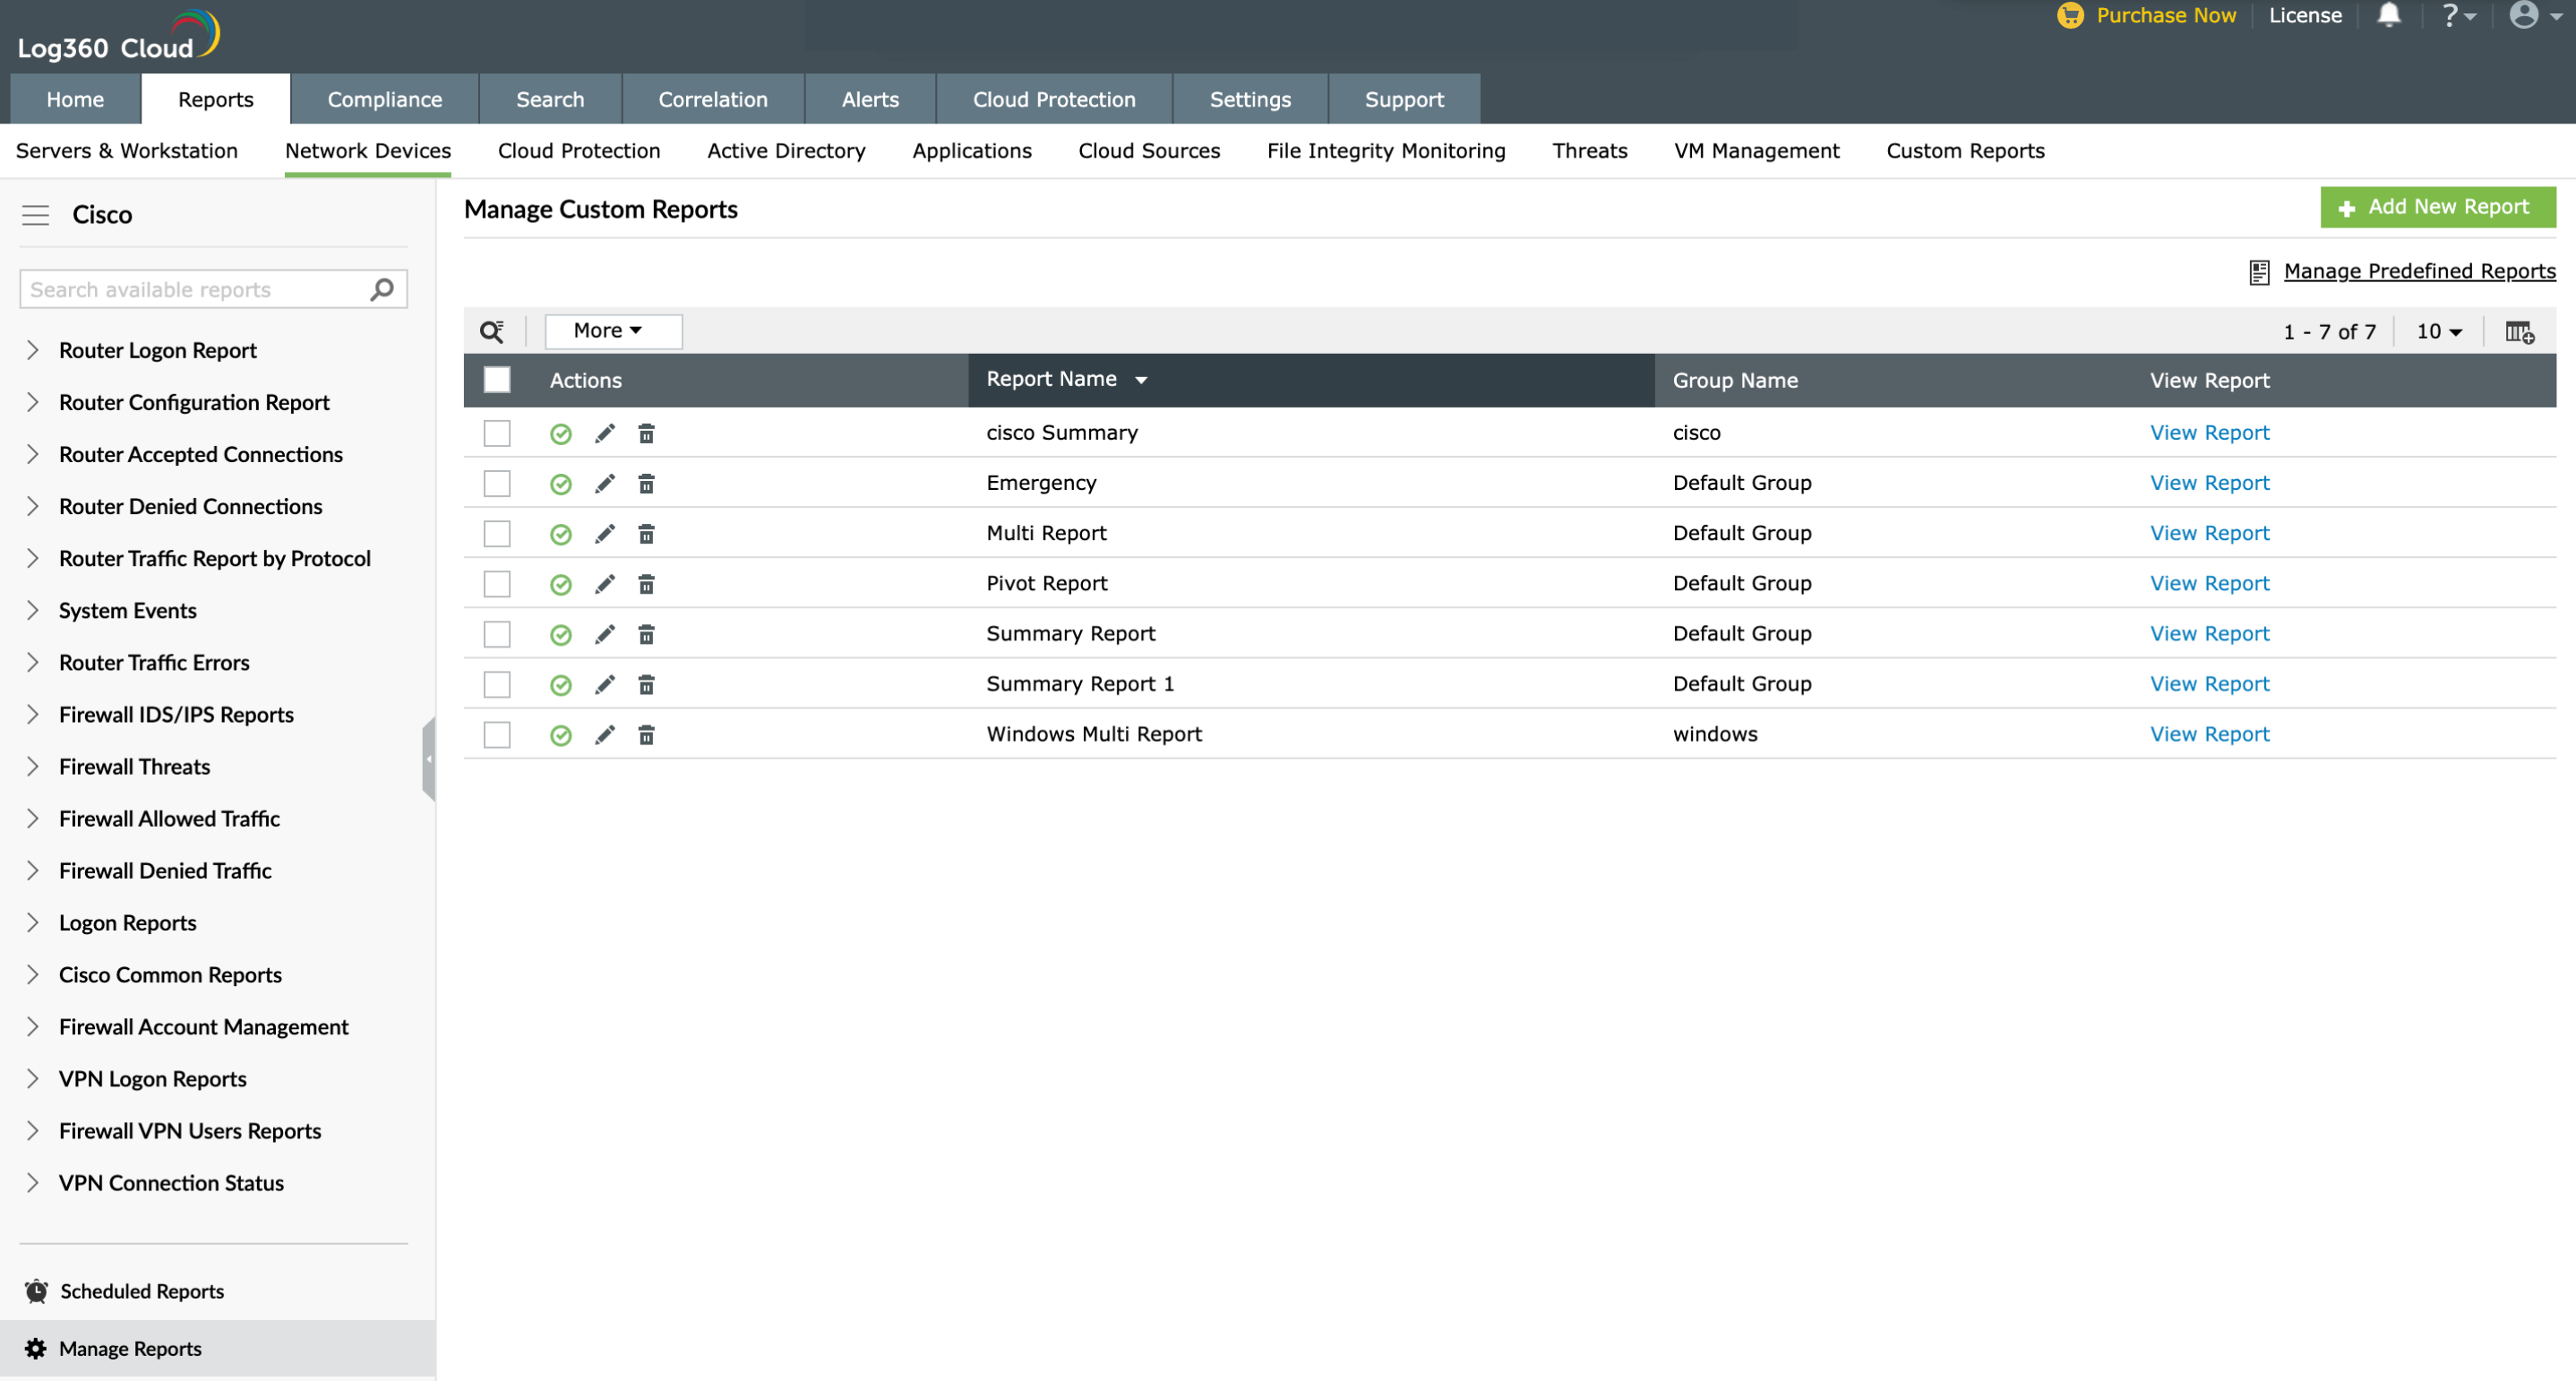Image resolution: width=2576 pixels, height=1381 pixels.
Task: Tick the checkbox beside Summary Report 1
Action: (x=496, y=684)
